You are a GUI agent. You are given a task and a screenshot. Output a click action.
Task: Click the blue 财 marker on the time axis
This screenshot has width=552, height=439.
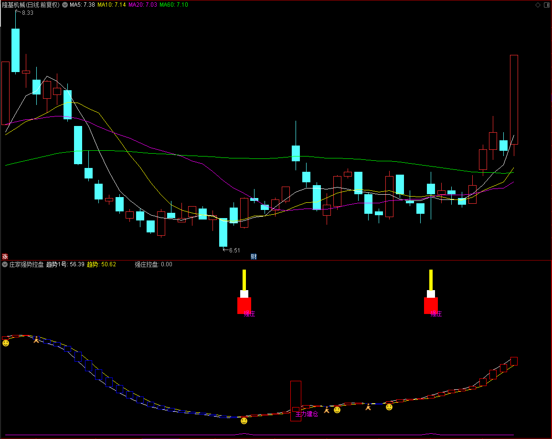pos(254,256)
